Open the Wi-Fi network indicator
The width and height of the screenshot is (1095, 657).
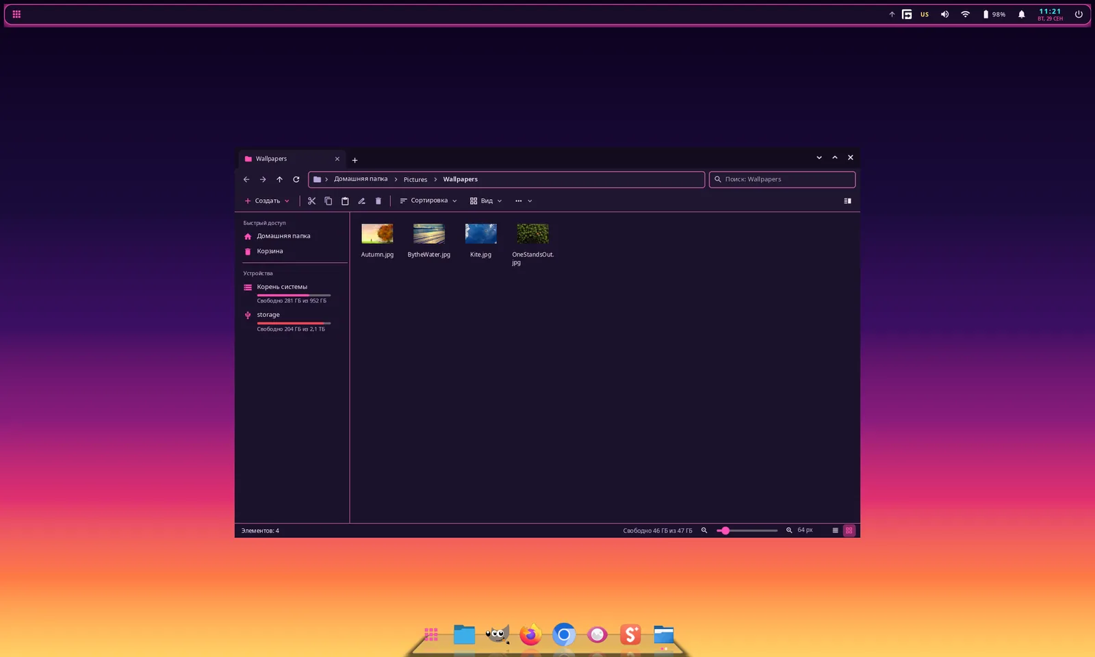[965, 14]
